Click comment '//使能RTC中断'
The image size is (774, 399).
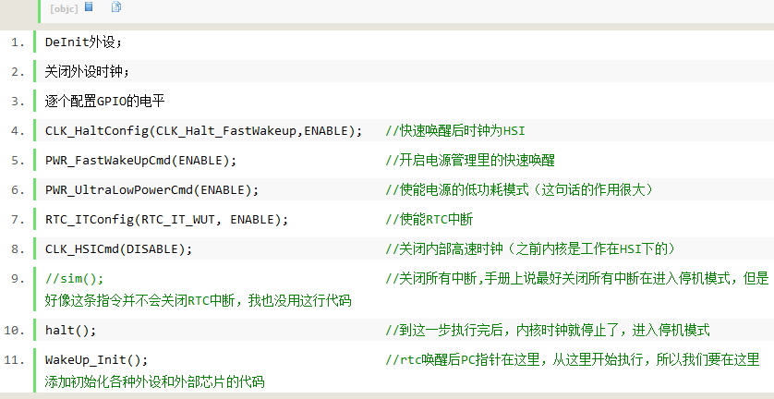click(429, 220)
